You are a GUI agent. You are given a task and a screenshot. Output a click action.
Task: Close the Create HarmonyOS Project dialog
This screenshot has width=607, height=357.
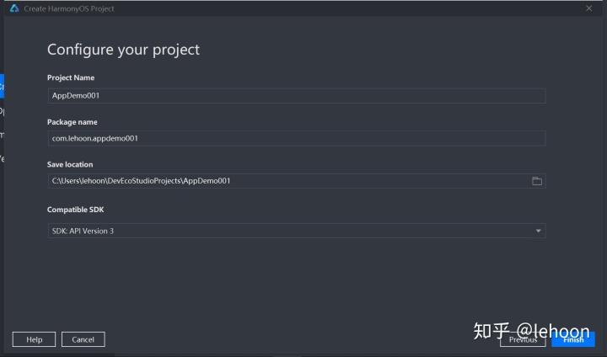click(x=588, y=8)
